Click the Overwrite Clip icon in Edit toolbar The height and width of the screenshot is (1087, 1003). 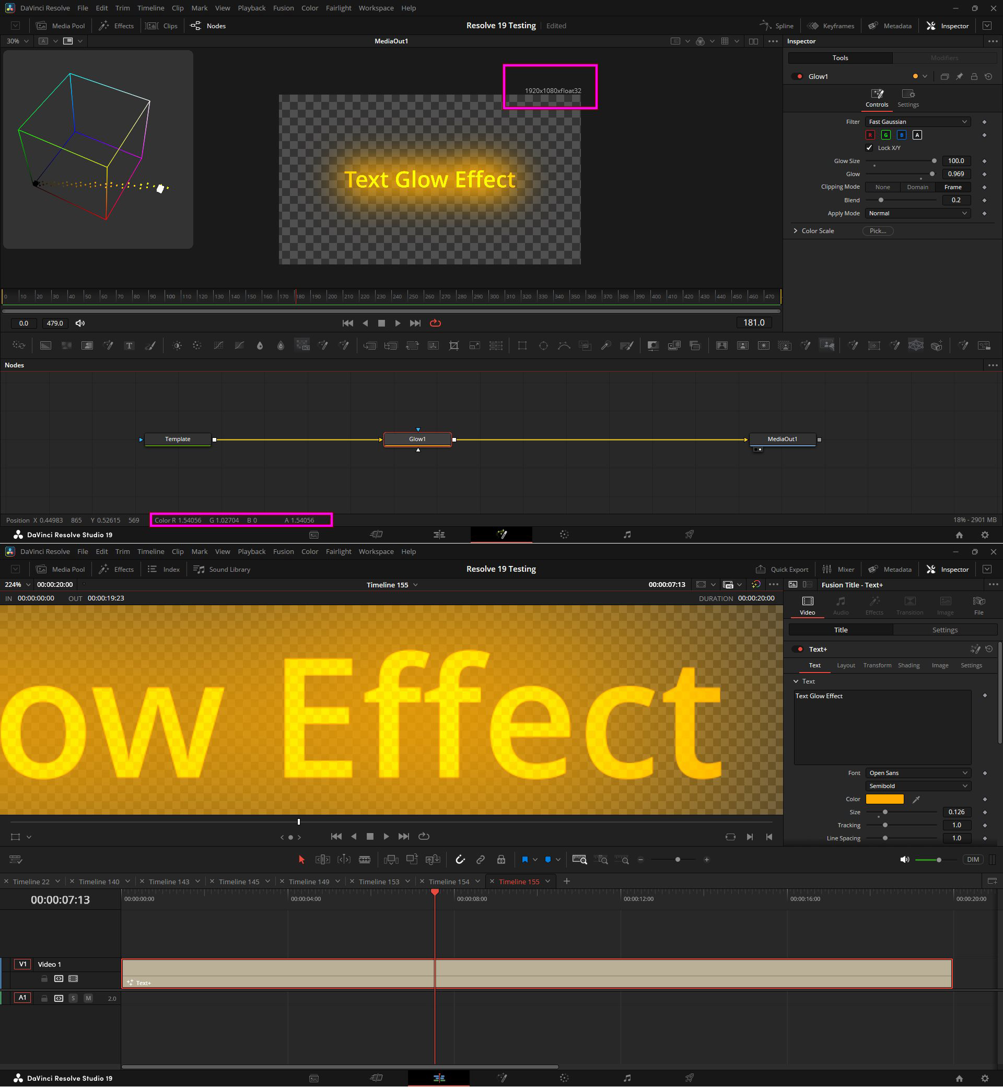[x=412, y=860]
